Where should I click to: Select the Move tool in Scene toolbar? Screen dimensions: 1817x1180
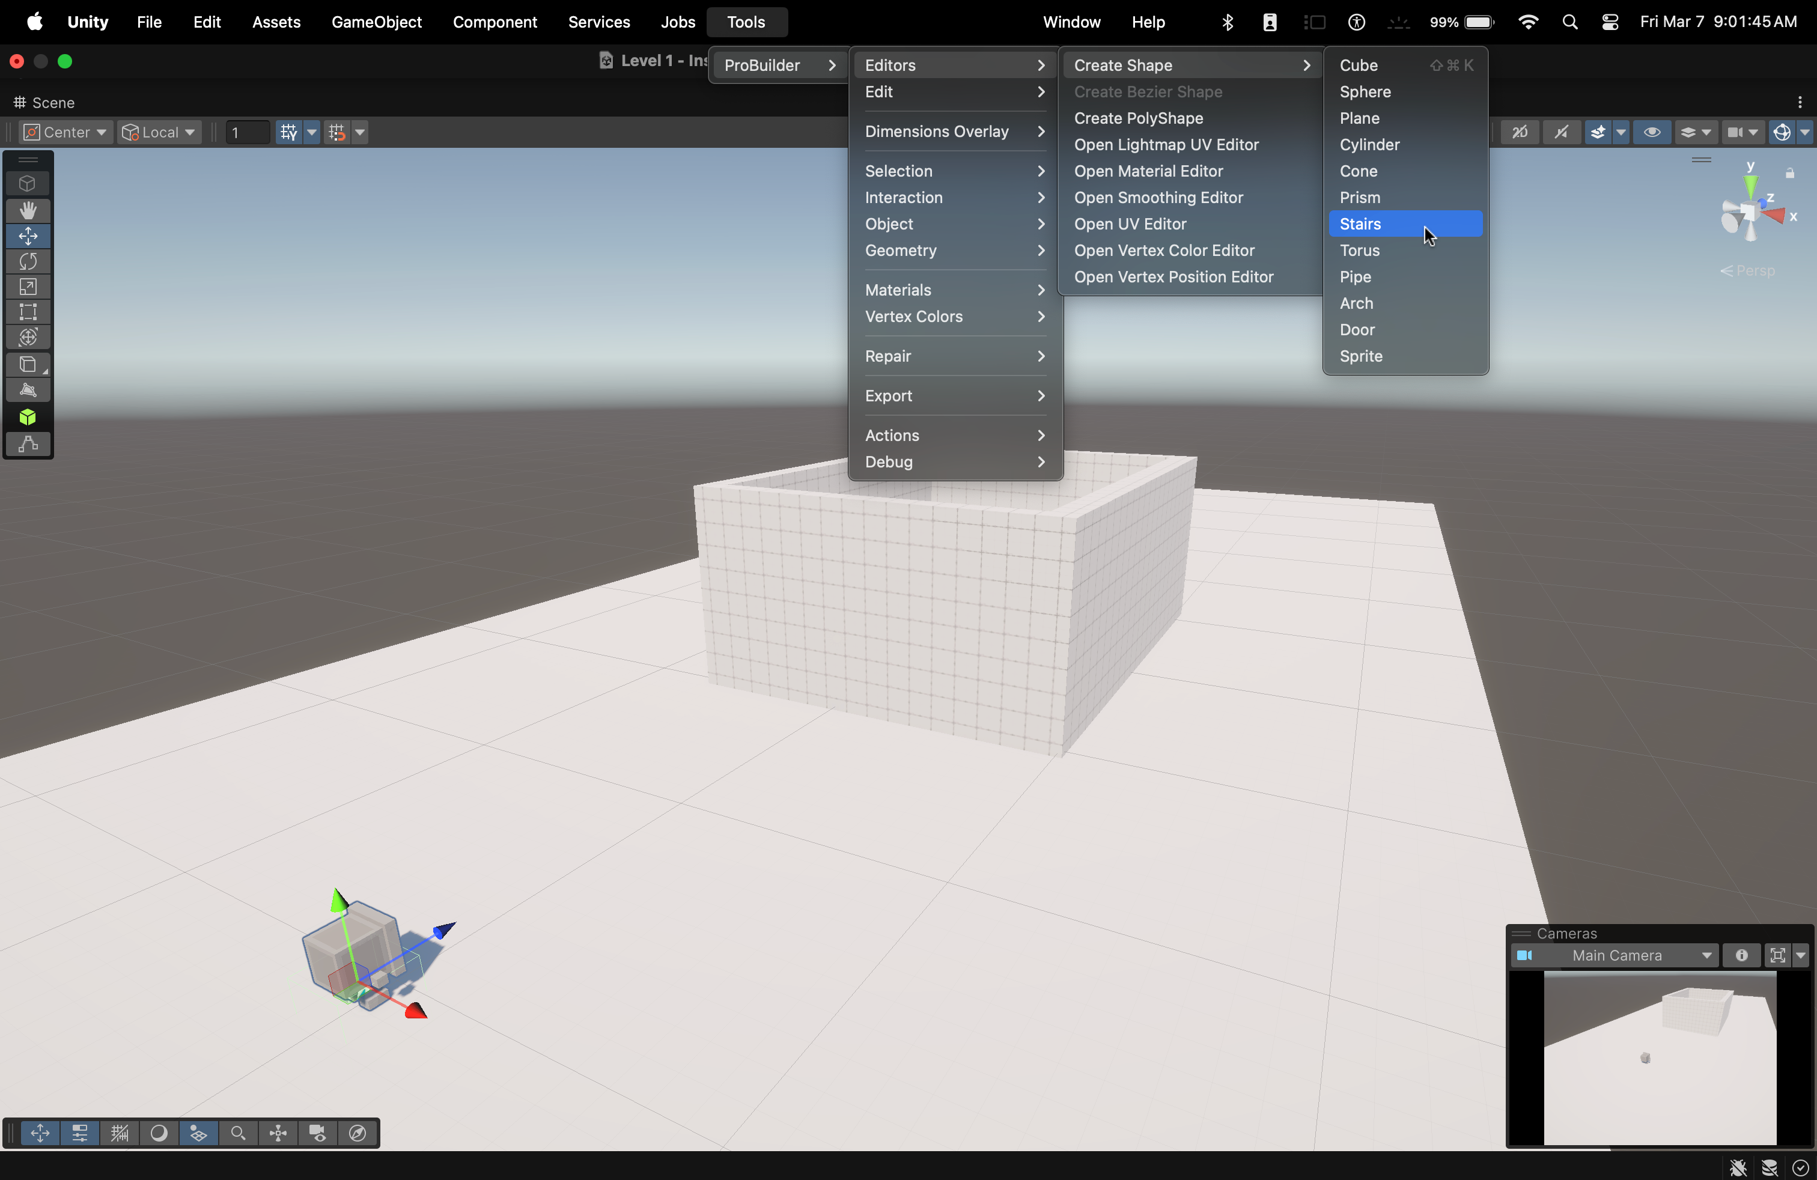tap(28, 236)
